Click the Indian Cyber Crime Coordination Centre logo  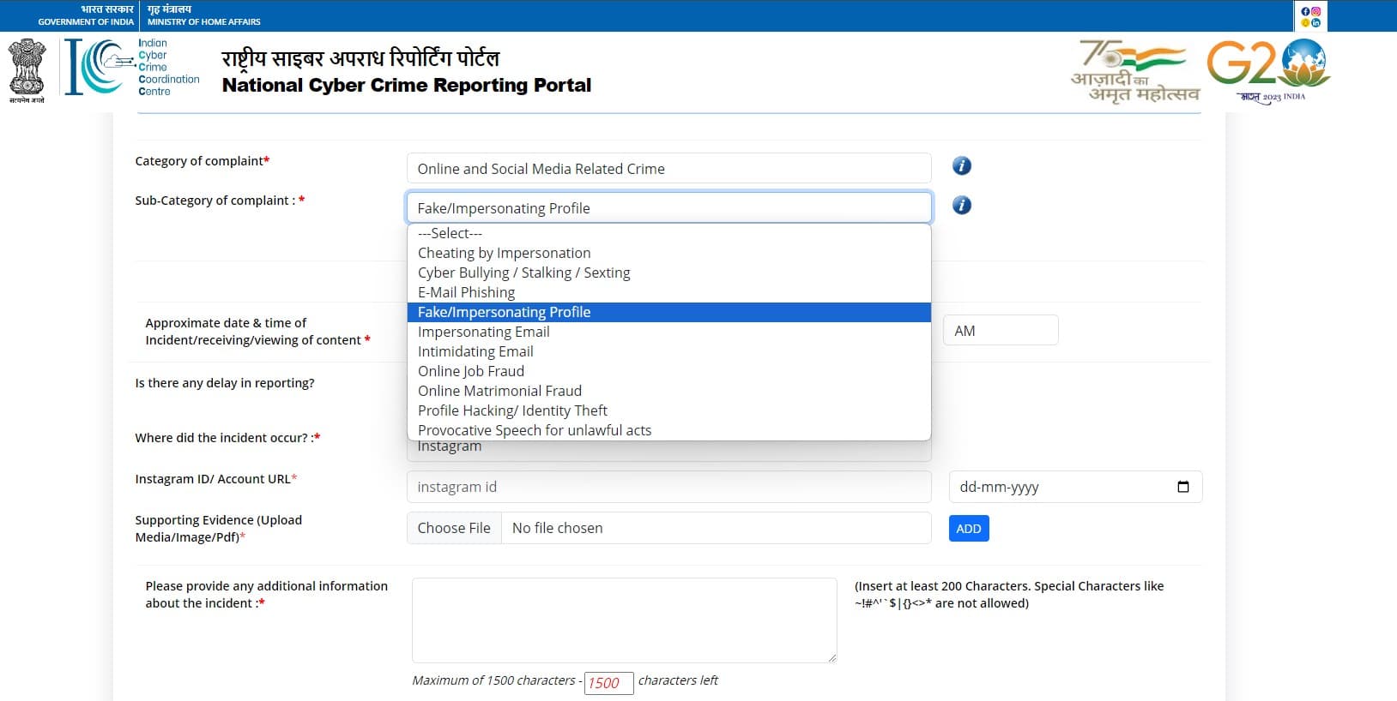click(x=132, y=67)
